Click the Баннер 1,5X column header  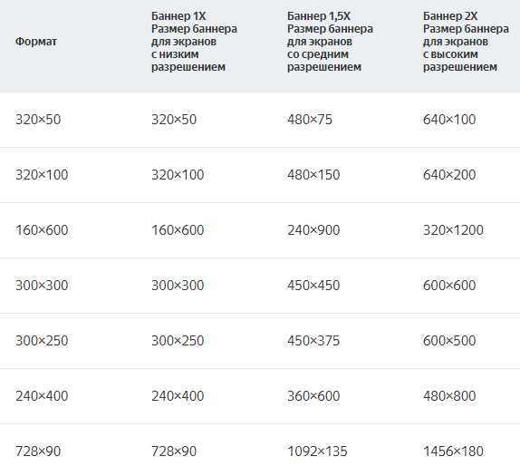coord(330,42)
